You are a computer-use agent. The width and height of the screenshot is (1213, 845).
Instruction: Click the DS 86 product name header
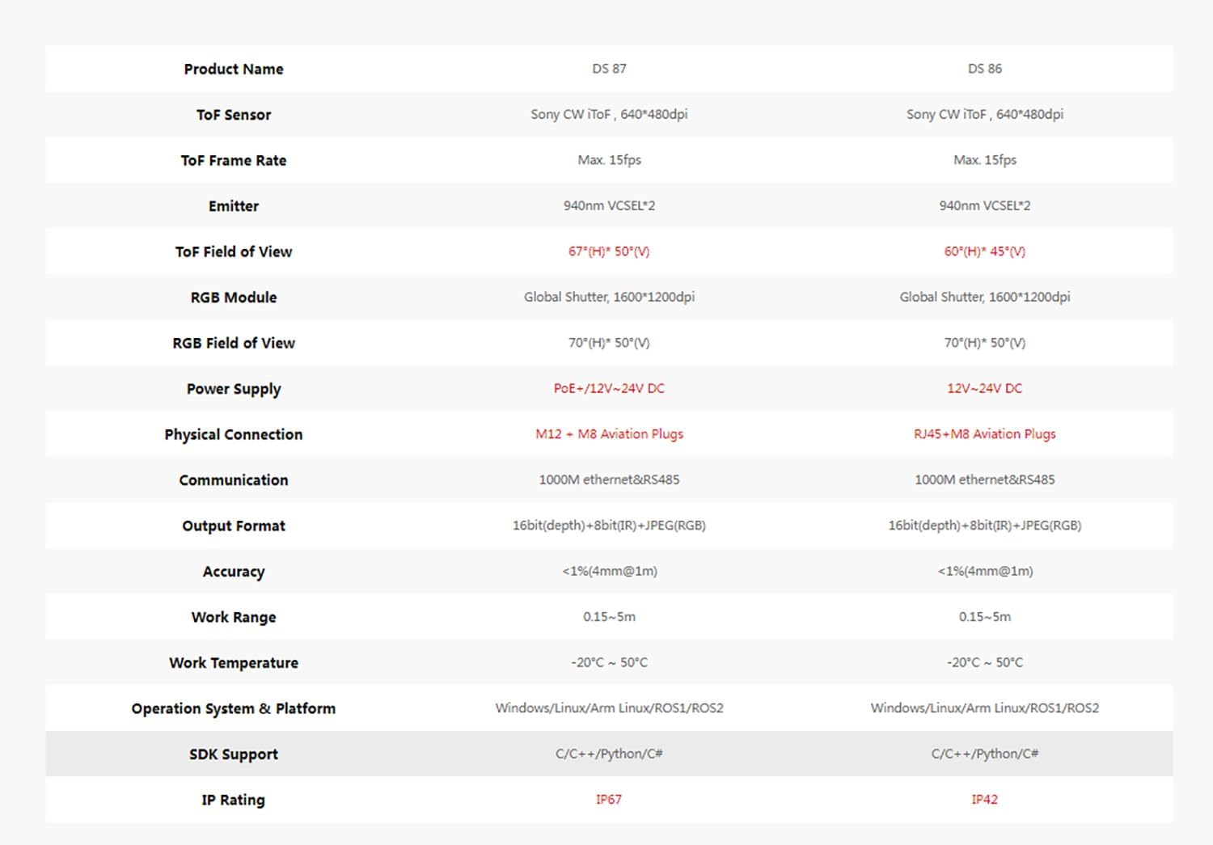[984, 69]
